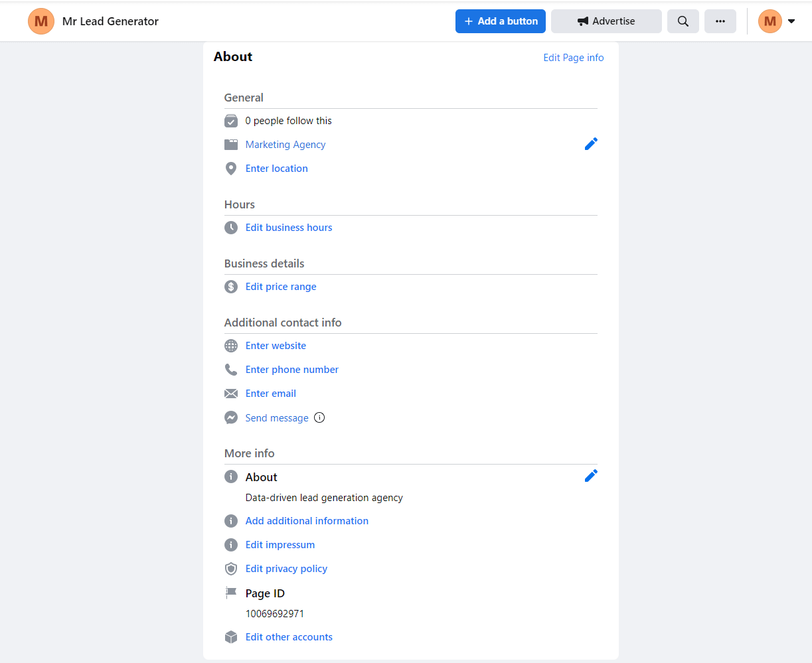Viewport: 812px width, 663px height.
Task: Open page search via the magnifier icon
Action: (x=683, y=21)
